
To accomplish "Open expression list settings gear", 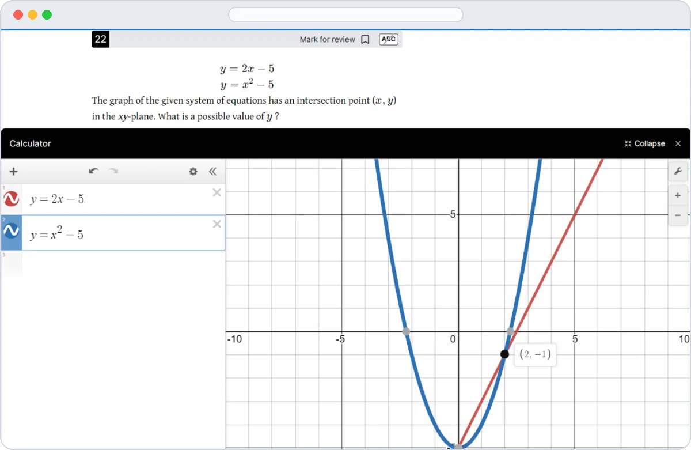I will [x=193, y=171].
